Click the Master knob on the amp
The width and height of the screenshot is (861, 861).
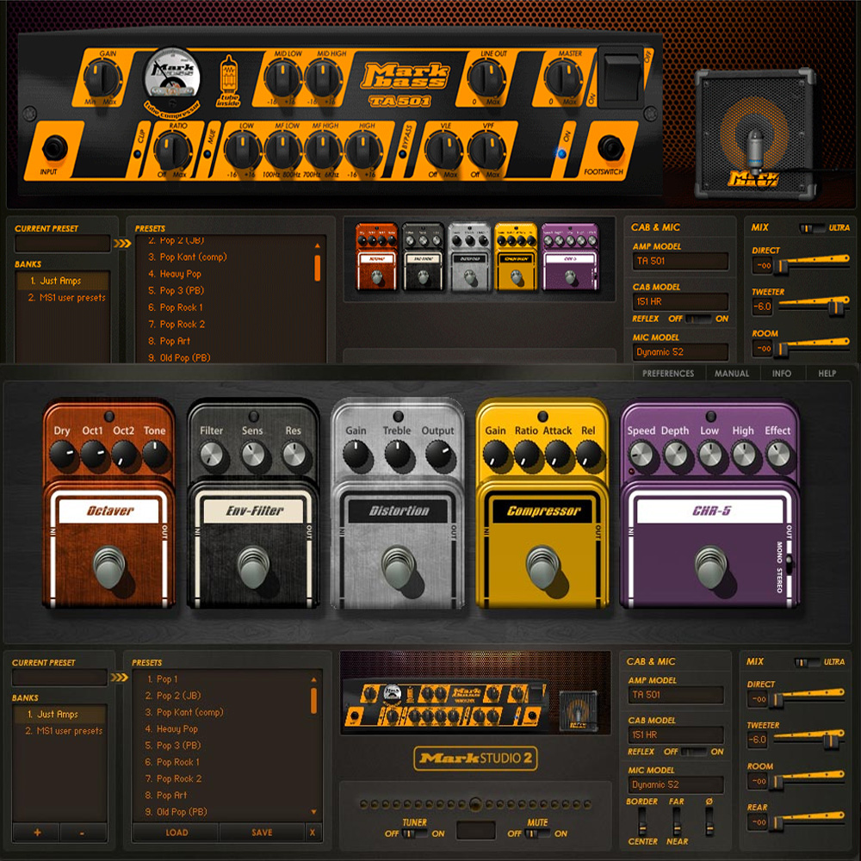pos(563,78)
